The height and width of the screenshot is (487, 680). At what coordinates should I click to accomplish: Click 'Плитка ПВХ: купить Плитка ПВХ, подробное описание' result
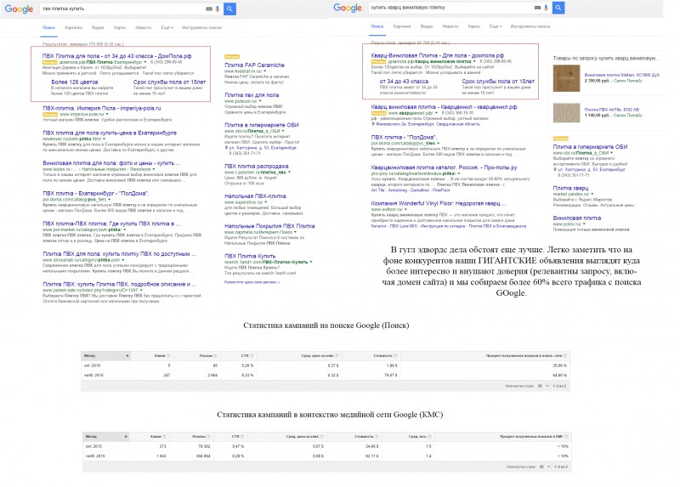tap(119, 284)
